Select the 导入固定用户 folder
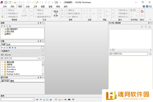Image resolution: width=153 pixels, height=102 pixels. [12, 29]
